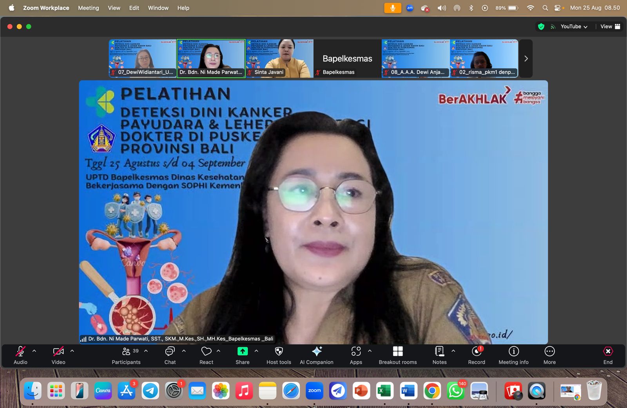Unmute the Audio microphone
The image size is (627, 408).
pos(20,355)
